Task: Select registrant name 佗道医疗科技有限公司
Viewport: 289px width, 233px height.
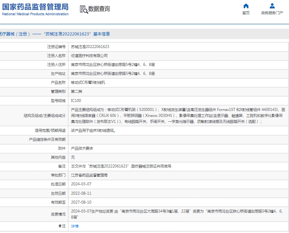Action: (89, 55)
